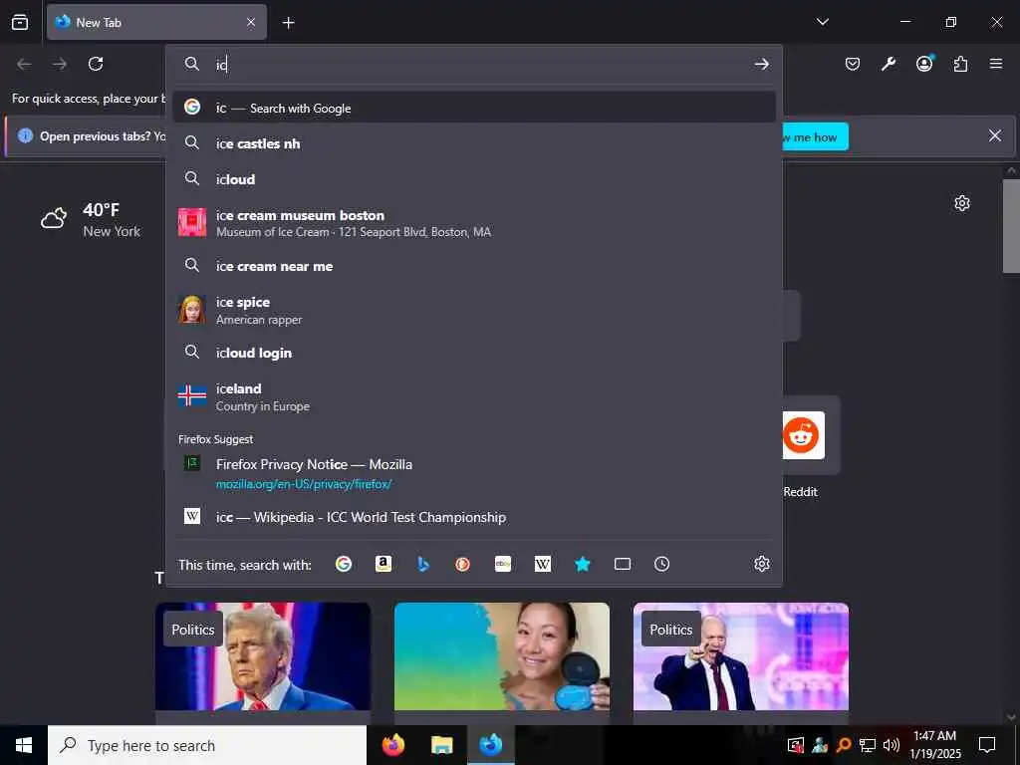The image size is (1020, 765).
Task: Open new tab page settings gear
Action: 961,203
